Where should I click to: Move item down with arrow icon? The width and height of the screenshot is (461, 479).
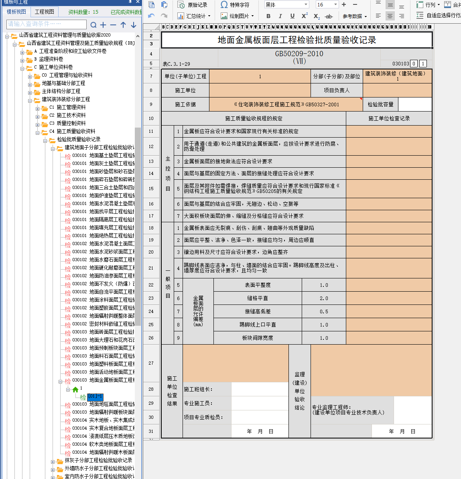[134, 25]
